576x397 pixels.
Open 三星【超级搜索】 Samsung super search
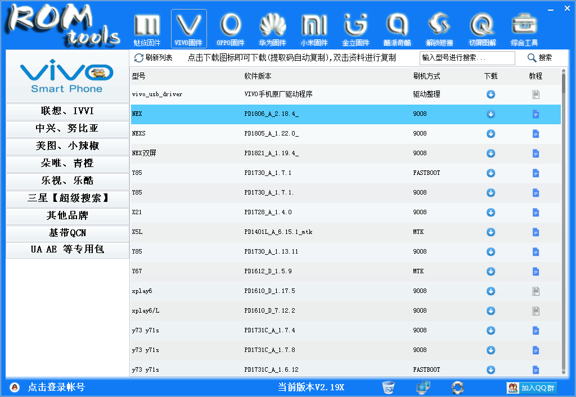[67, 198]
